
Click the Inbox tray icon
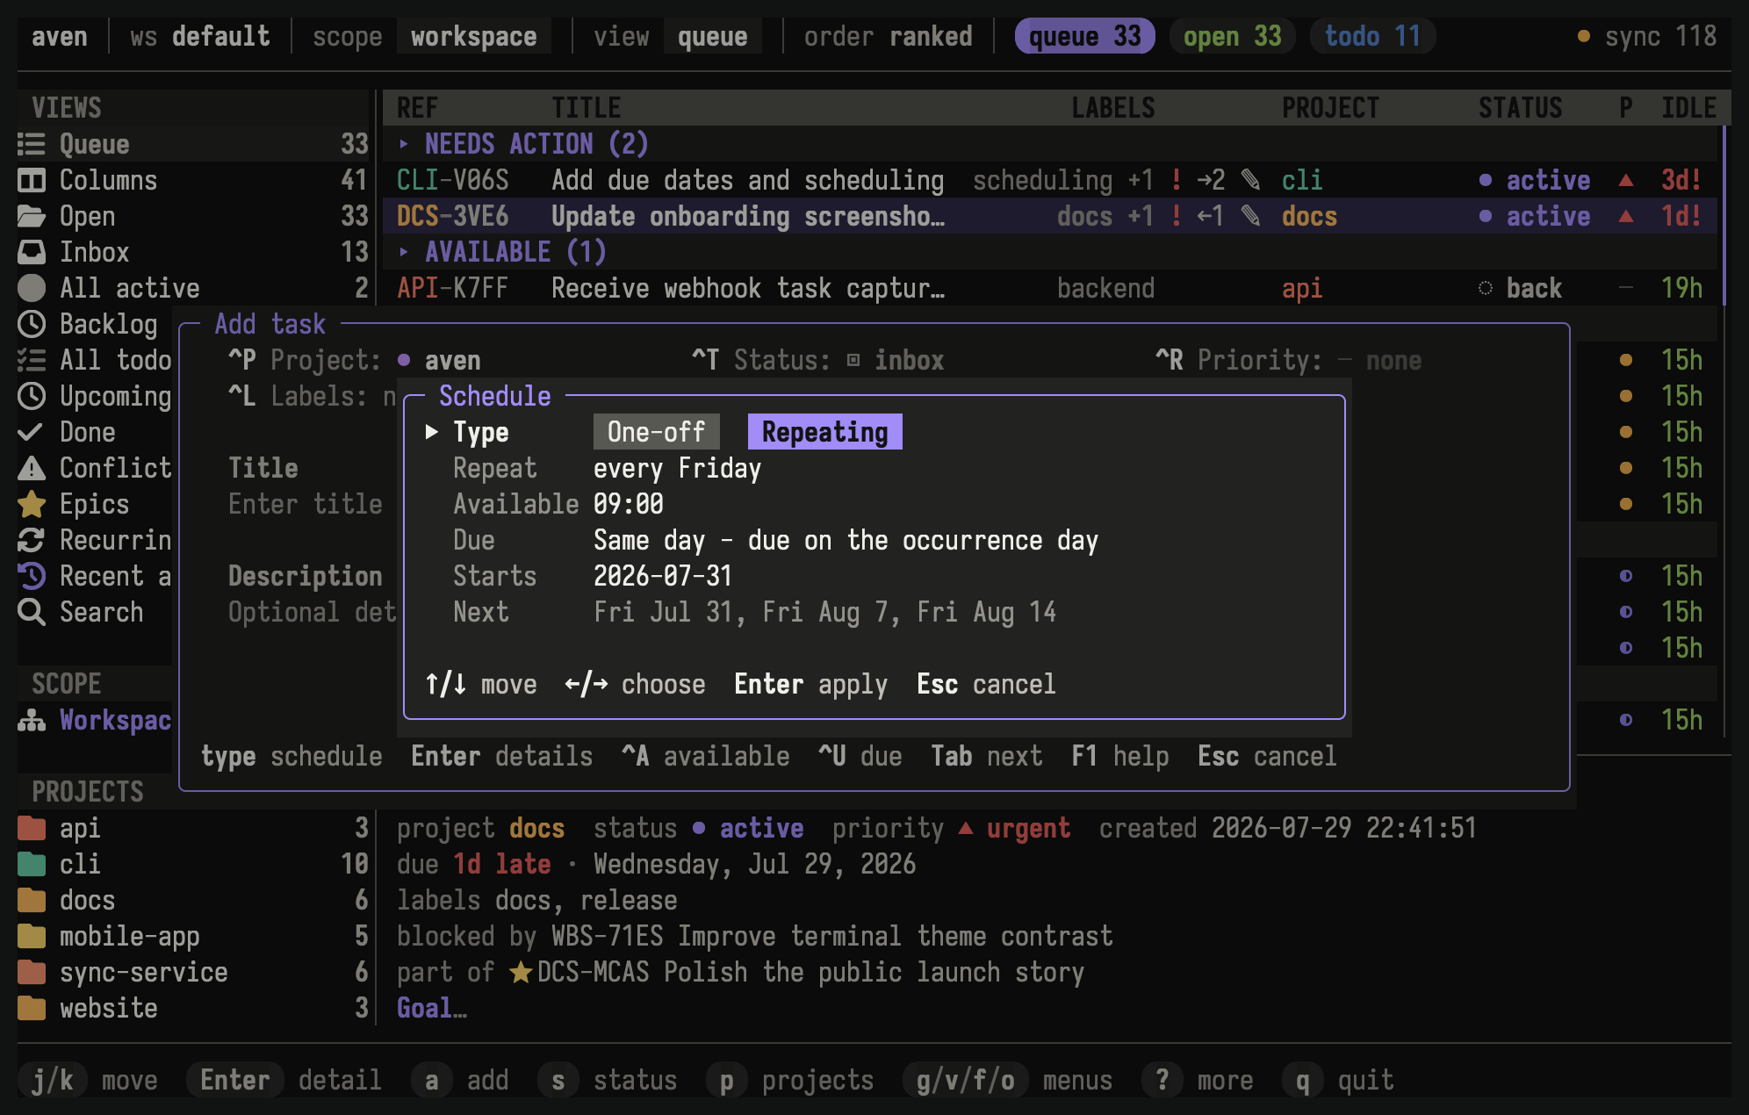32,252
